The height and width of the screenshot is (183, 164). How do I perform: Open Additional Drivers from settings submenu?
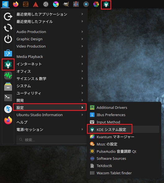(124, 108)
